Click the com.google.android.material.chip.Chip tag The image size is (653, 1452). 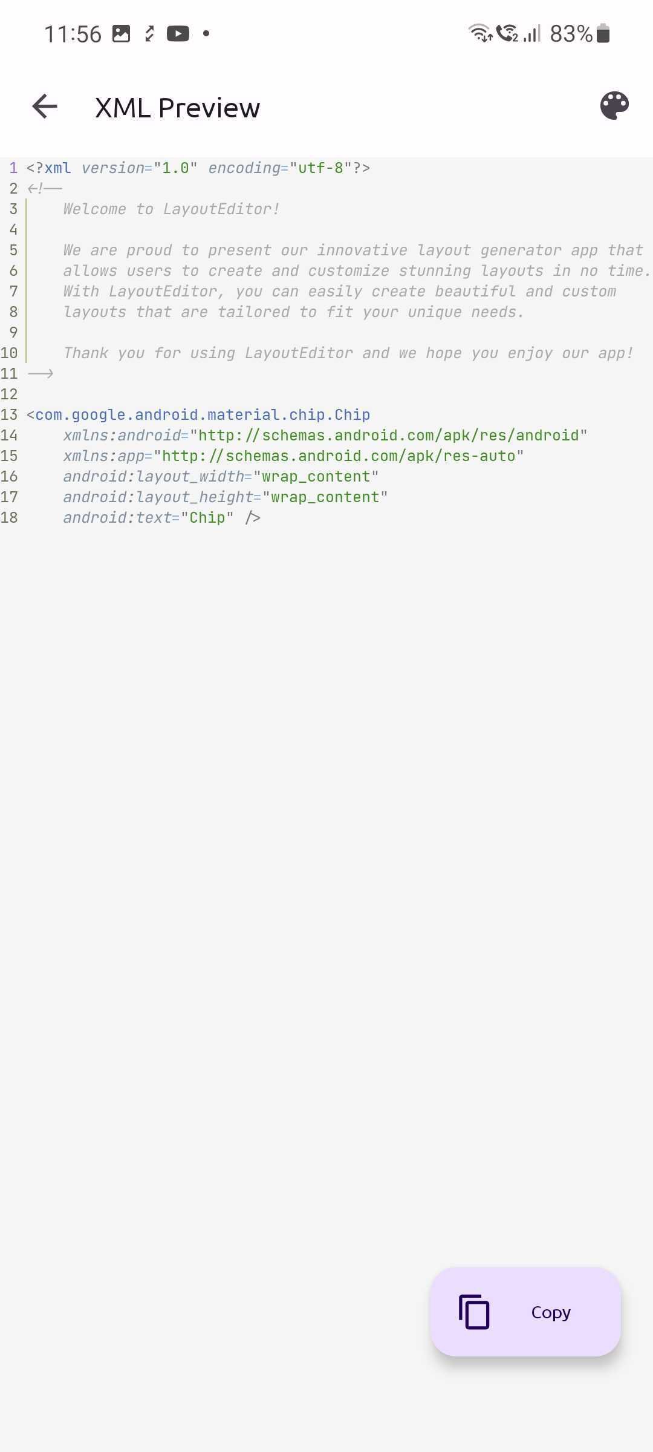point(202,415)
